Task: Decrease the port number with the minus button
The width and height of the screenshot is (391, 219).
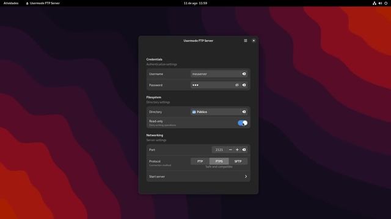Action: pyautogui.click(x=230, y=150)
